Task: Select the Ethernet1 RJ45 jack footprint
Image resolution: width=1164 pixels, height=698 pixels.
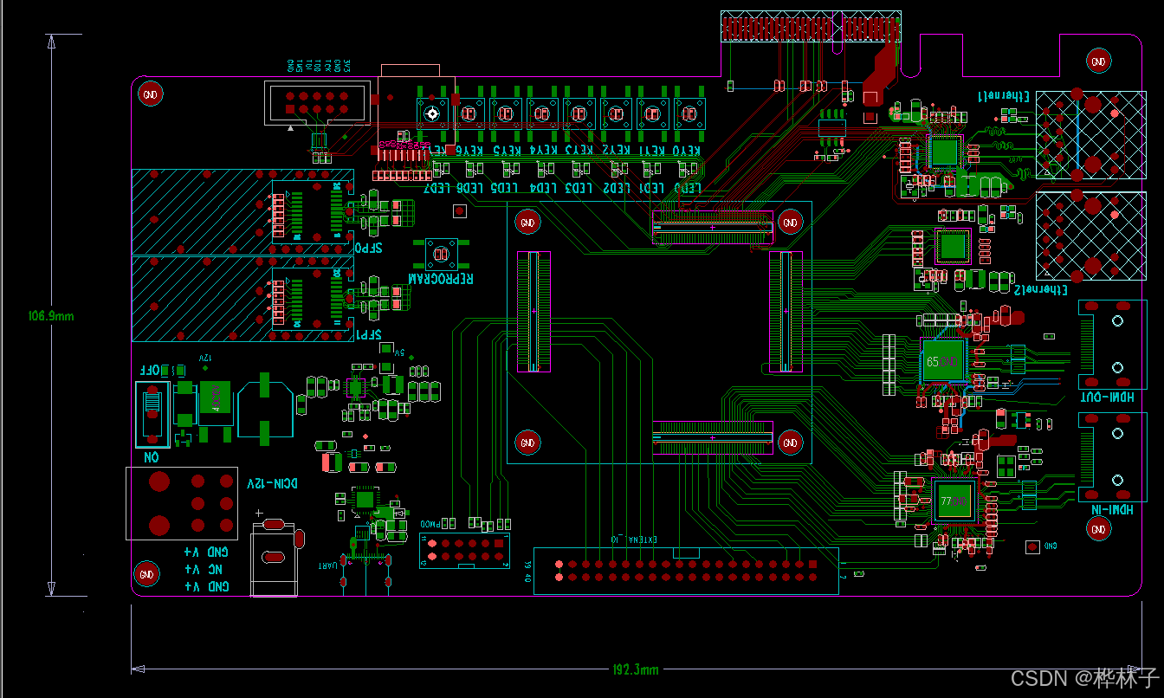Action: pos(1090,135)
